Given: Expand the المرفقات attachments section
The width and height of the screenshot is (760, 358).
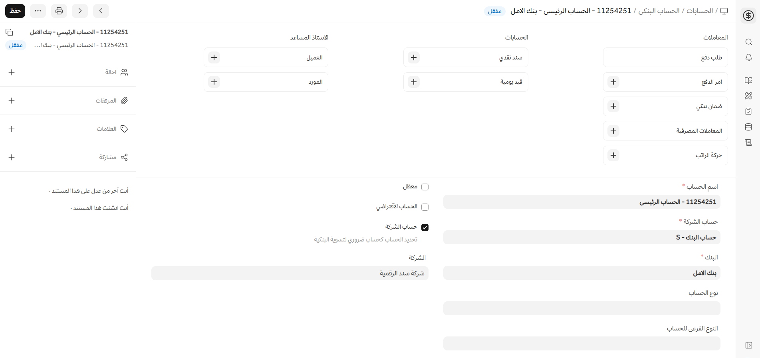Looking at the screenshot, I should pos(12,101).
